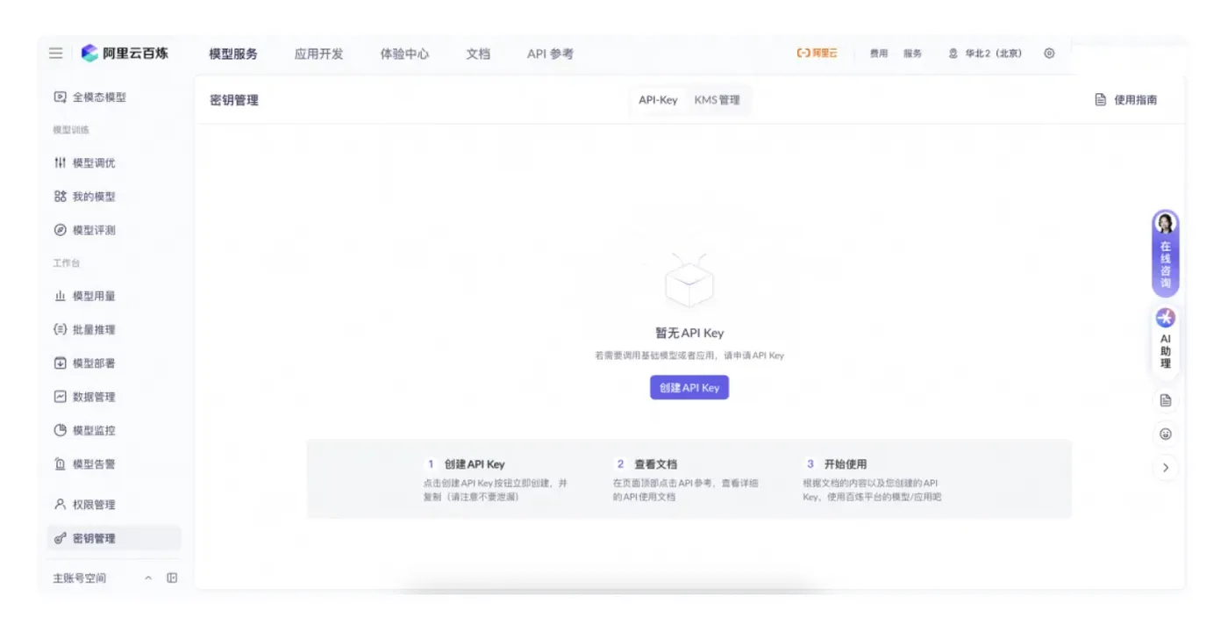Image resolution: width=1228 pixels, height=625 pixels.
Task: Click the model monitoring pie icon
Action: click(60, 430)
